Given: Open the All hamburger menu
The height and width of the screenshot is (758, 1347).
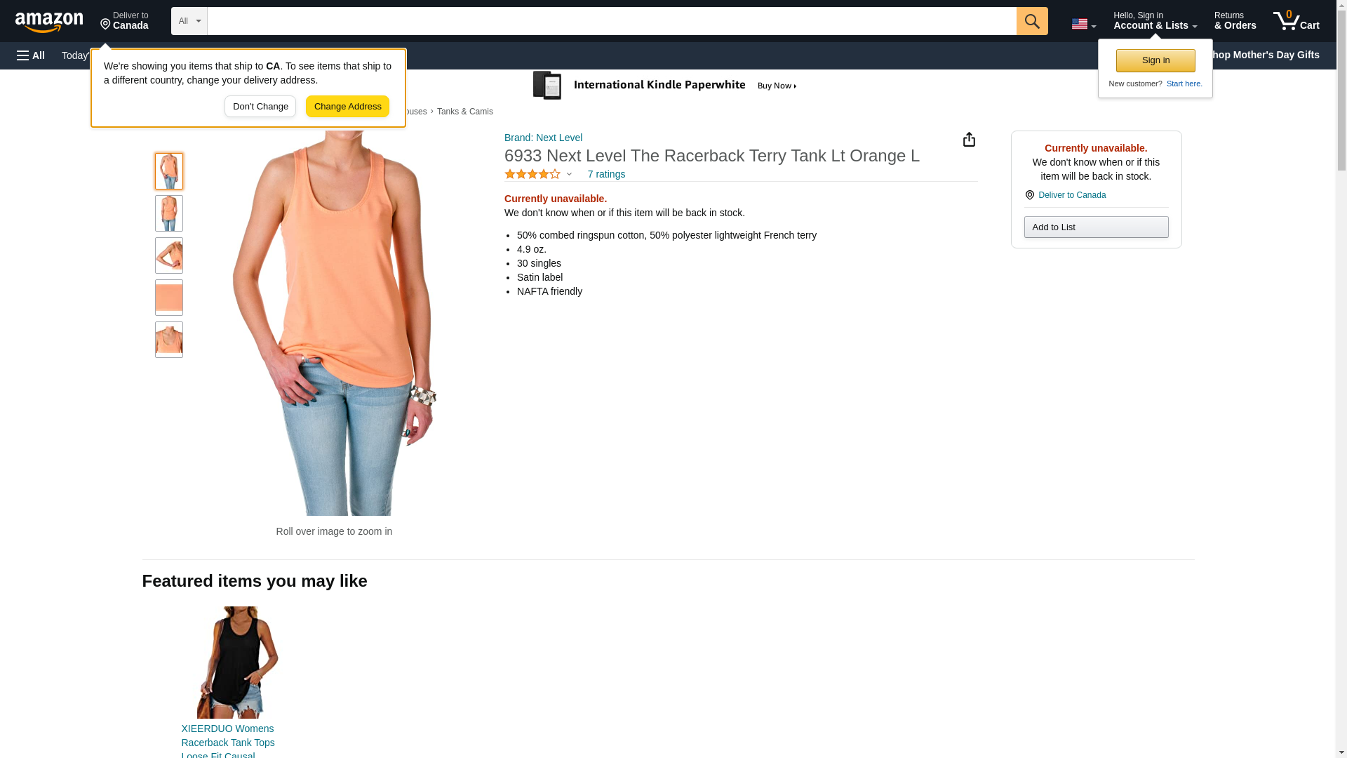Looking at the screenshot, I should tap(31, 55).
